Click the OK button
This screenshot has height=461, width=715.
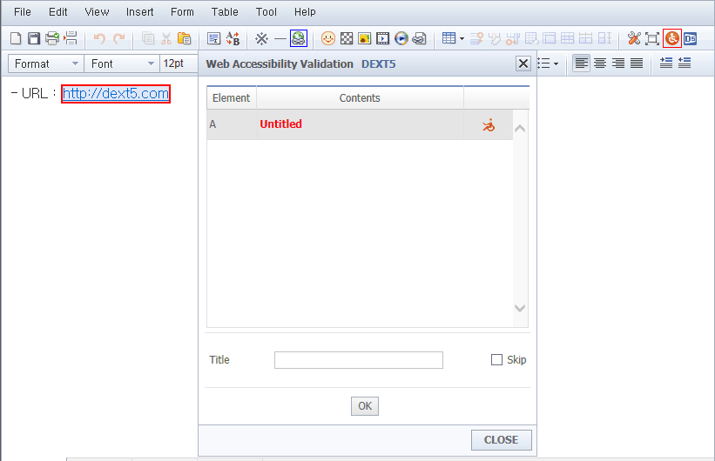(x=365, y=406)
